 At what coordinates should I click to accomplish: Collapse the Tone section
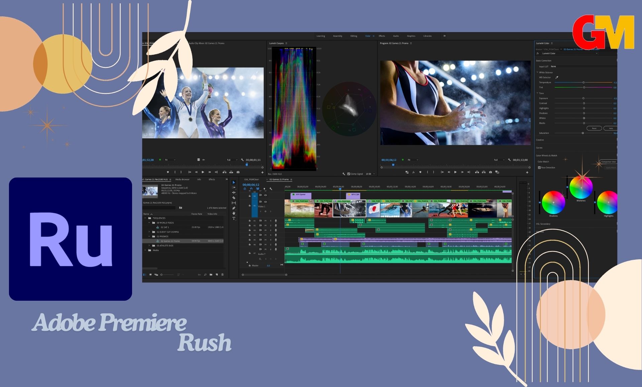tap(537, 93)
